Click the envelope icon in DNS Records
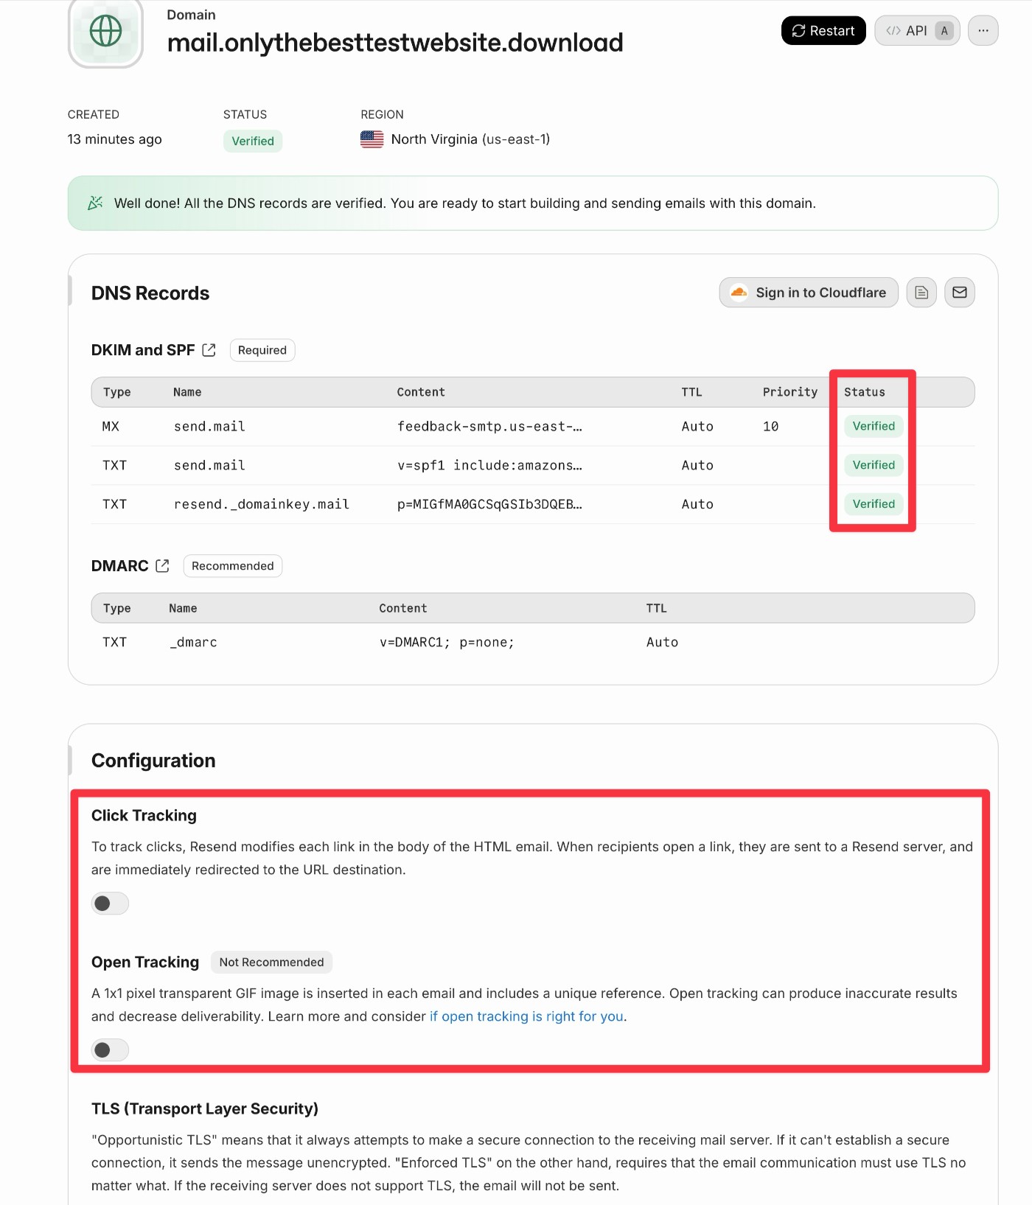 pos(960,293)
